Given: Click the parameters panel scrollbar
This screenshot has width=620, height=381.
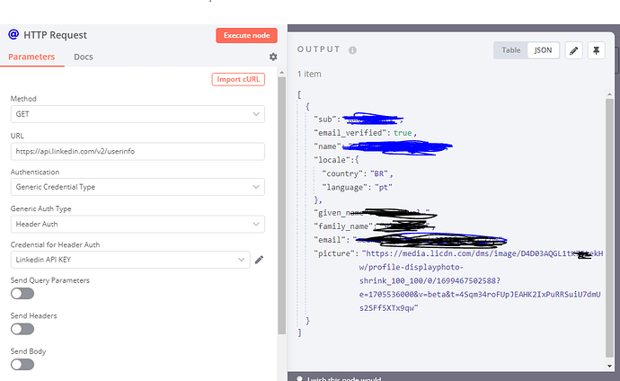Looking at the screenshot, I should (x=281, y=206).
